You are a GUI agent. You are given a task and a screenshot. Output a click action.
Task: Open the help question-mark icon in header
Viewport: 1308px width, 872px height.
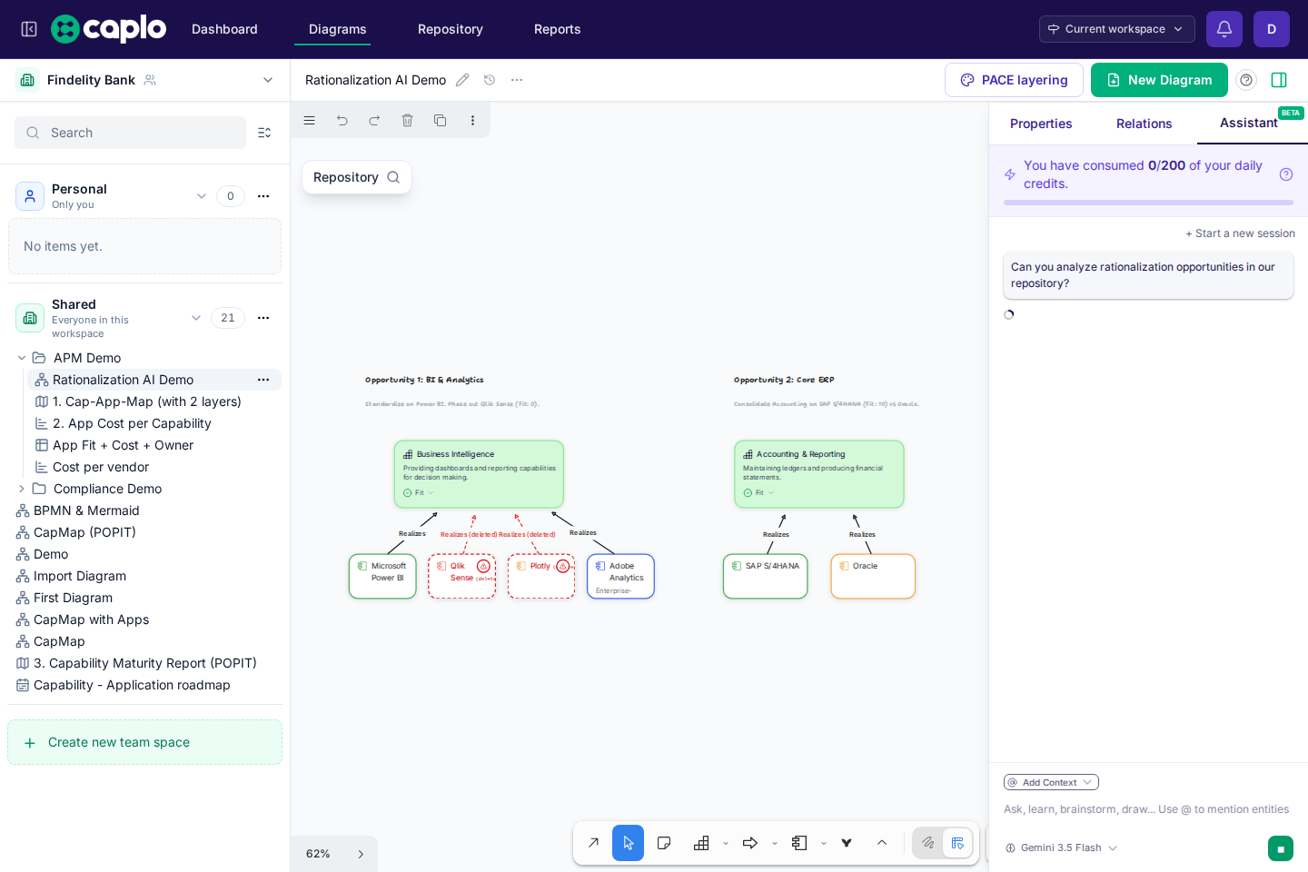1246,80
